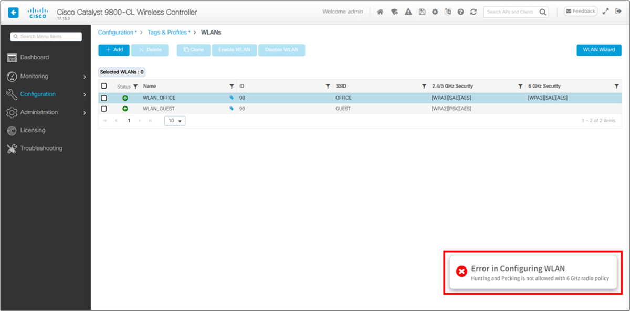Viewport: 630px width, 311px height.
Task: Open the filter on the ID column
Action: [x=328, y=87]
